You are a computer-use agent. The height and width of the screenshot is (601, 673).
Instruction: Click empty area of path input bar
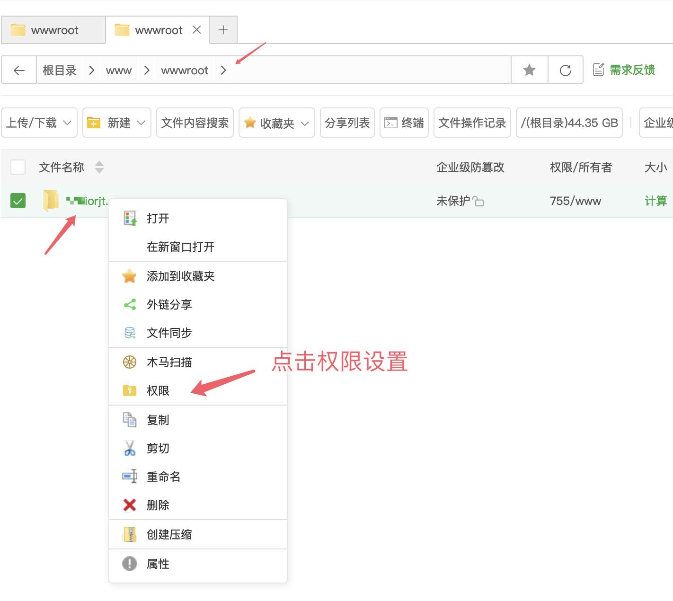click(x=371, y=71)
